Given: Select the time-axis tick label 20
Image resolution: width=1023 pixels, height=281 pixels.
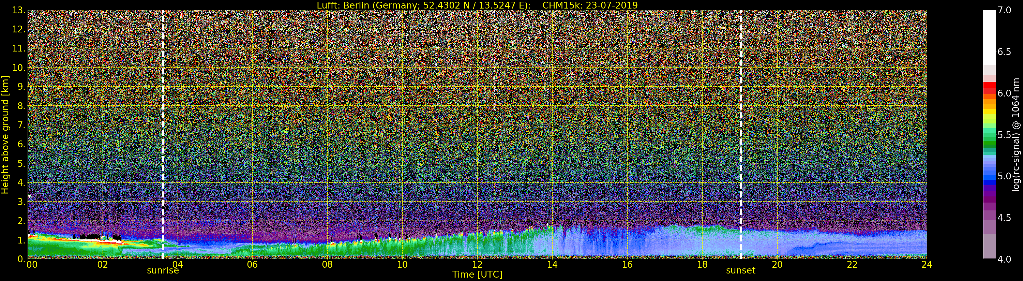Looking at the screenshot, I should 777,265.
